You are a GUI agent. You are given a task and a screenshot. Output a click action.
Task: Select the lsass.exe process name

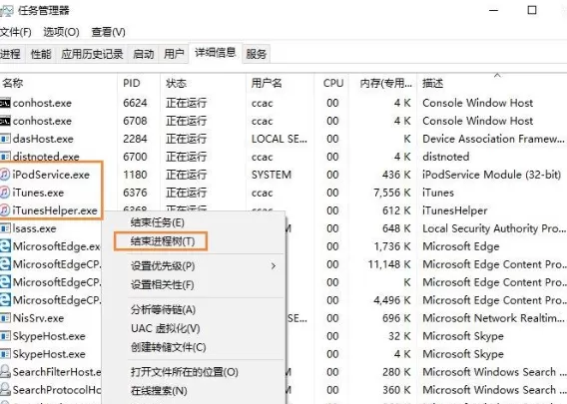tap(34, 228)
